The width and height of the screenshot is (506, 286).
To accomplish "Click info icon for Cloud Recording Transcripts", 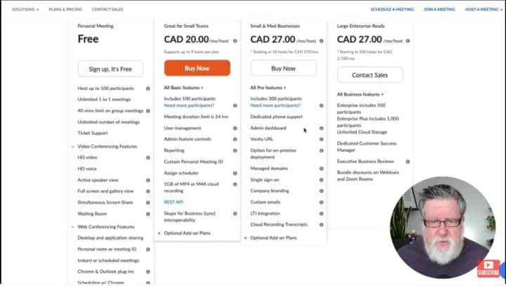I will click(322, 225).
